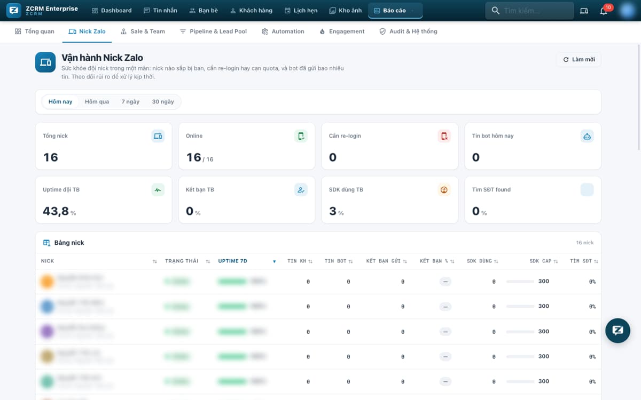
Task: Click the search magnifier icon
Action: click(495, 11)
